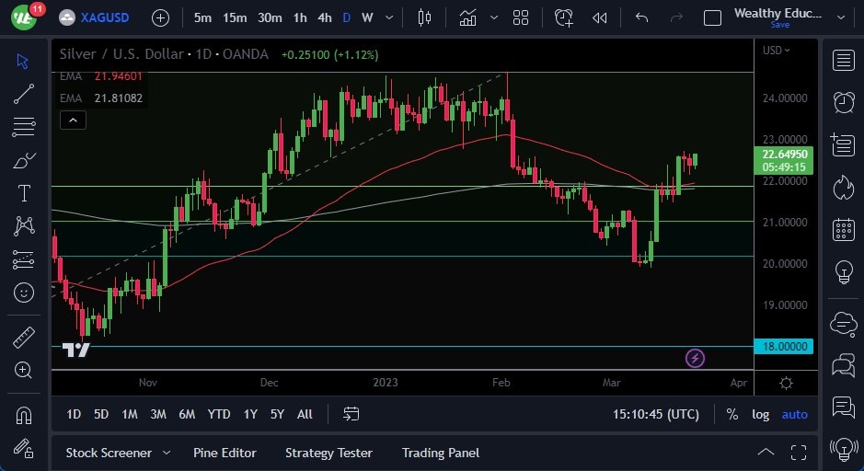Expand the indicator templates dropdown arrow
864x471 pixels.
pos(494,17)
